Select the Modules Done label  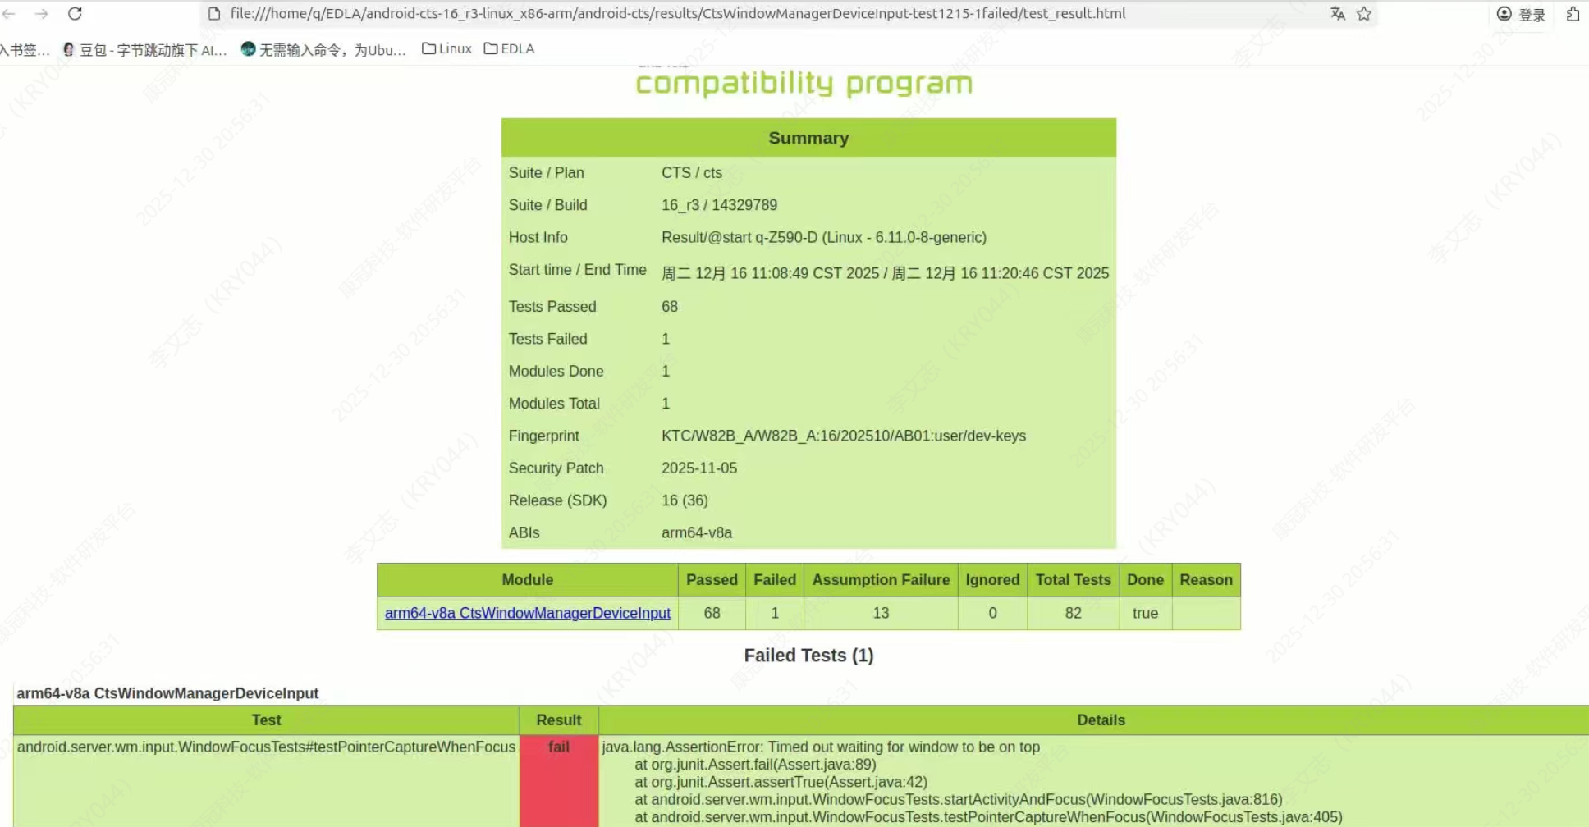pyautogui.click(x=556, y=371)
